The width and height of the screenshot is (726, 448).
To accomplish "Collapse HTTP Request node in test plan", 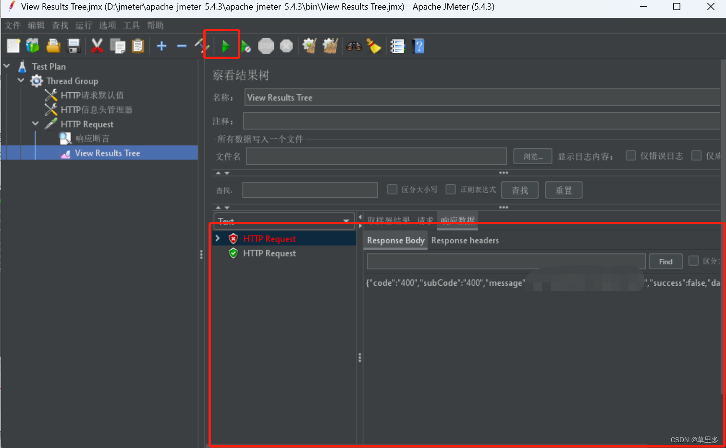I will [35, 123].
